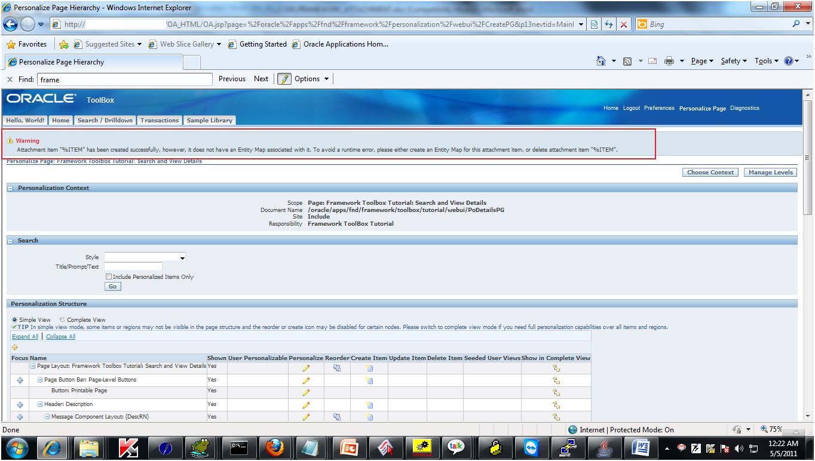
Task: Close the Find bar with the X
Action: [10, 79]
